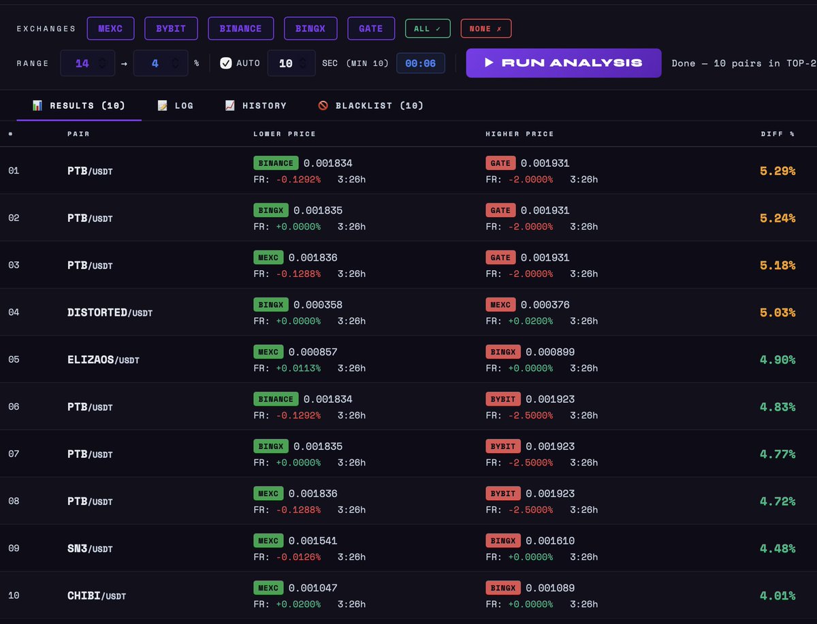The width and height of the screenshot is (817, 624).
Task: Click BINGX badge in SN3 row
Action: 503,541
